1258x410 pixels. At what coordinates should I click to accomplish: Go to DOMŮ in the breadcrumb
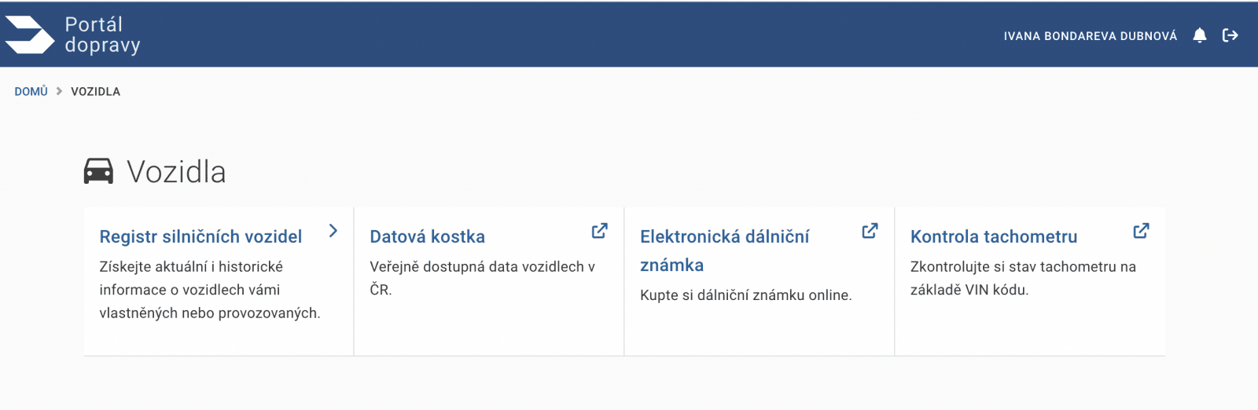point(31,91)
